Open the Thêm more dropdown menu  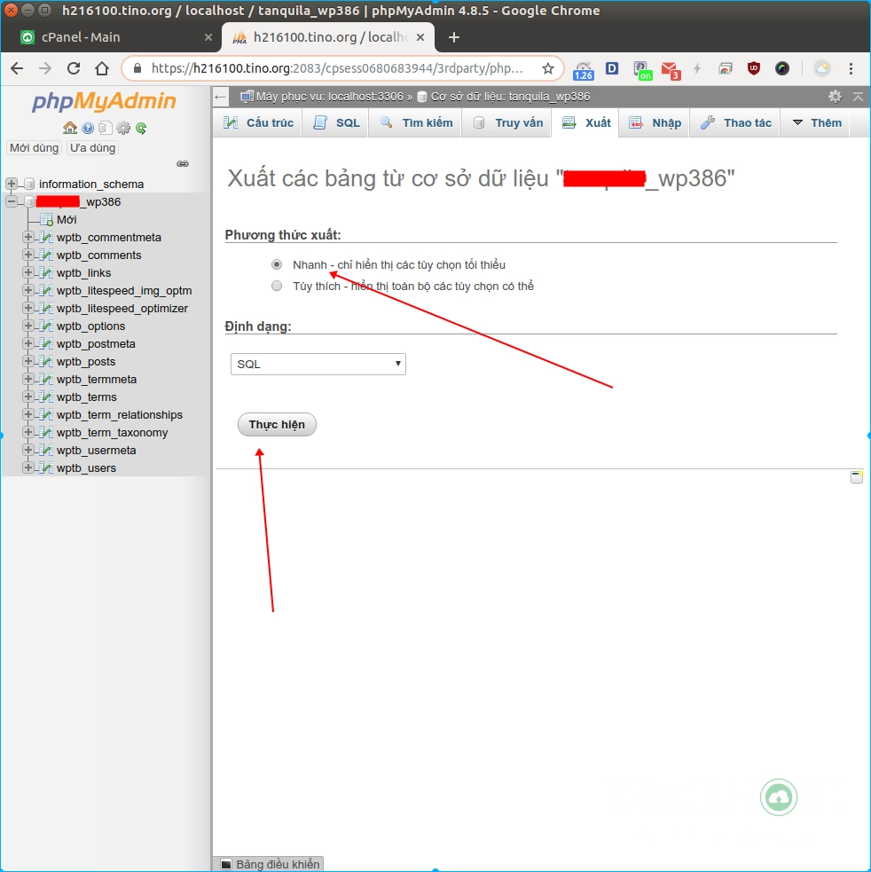816,123
